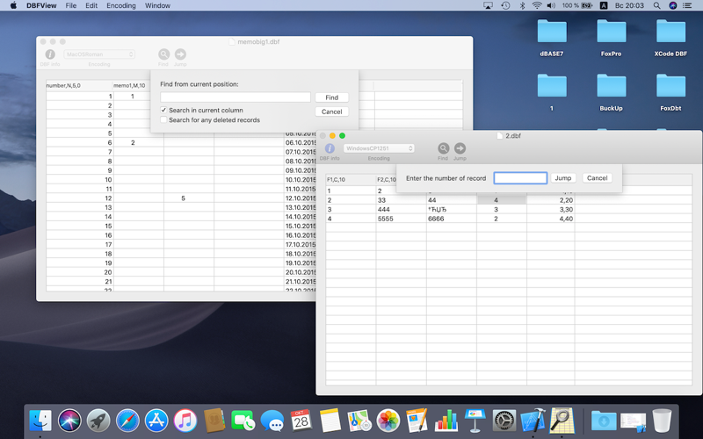Open the Encoding menu

pyautogui.click(x=121, y=5)
